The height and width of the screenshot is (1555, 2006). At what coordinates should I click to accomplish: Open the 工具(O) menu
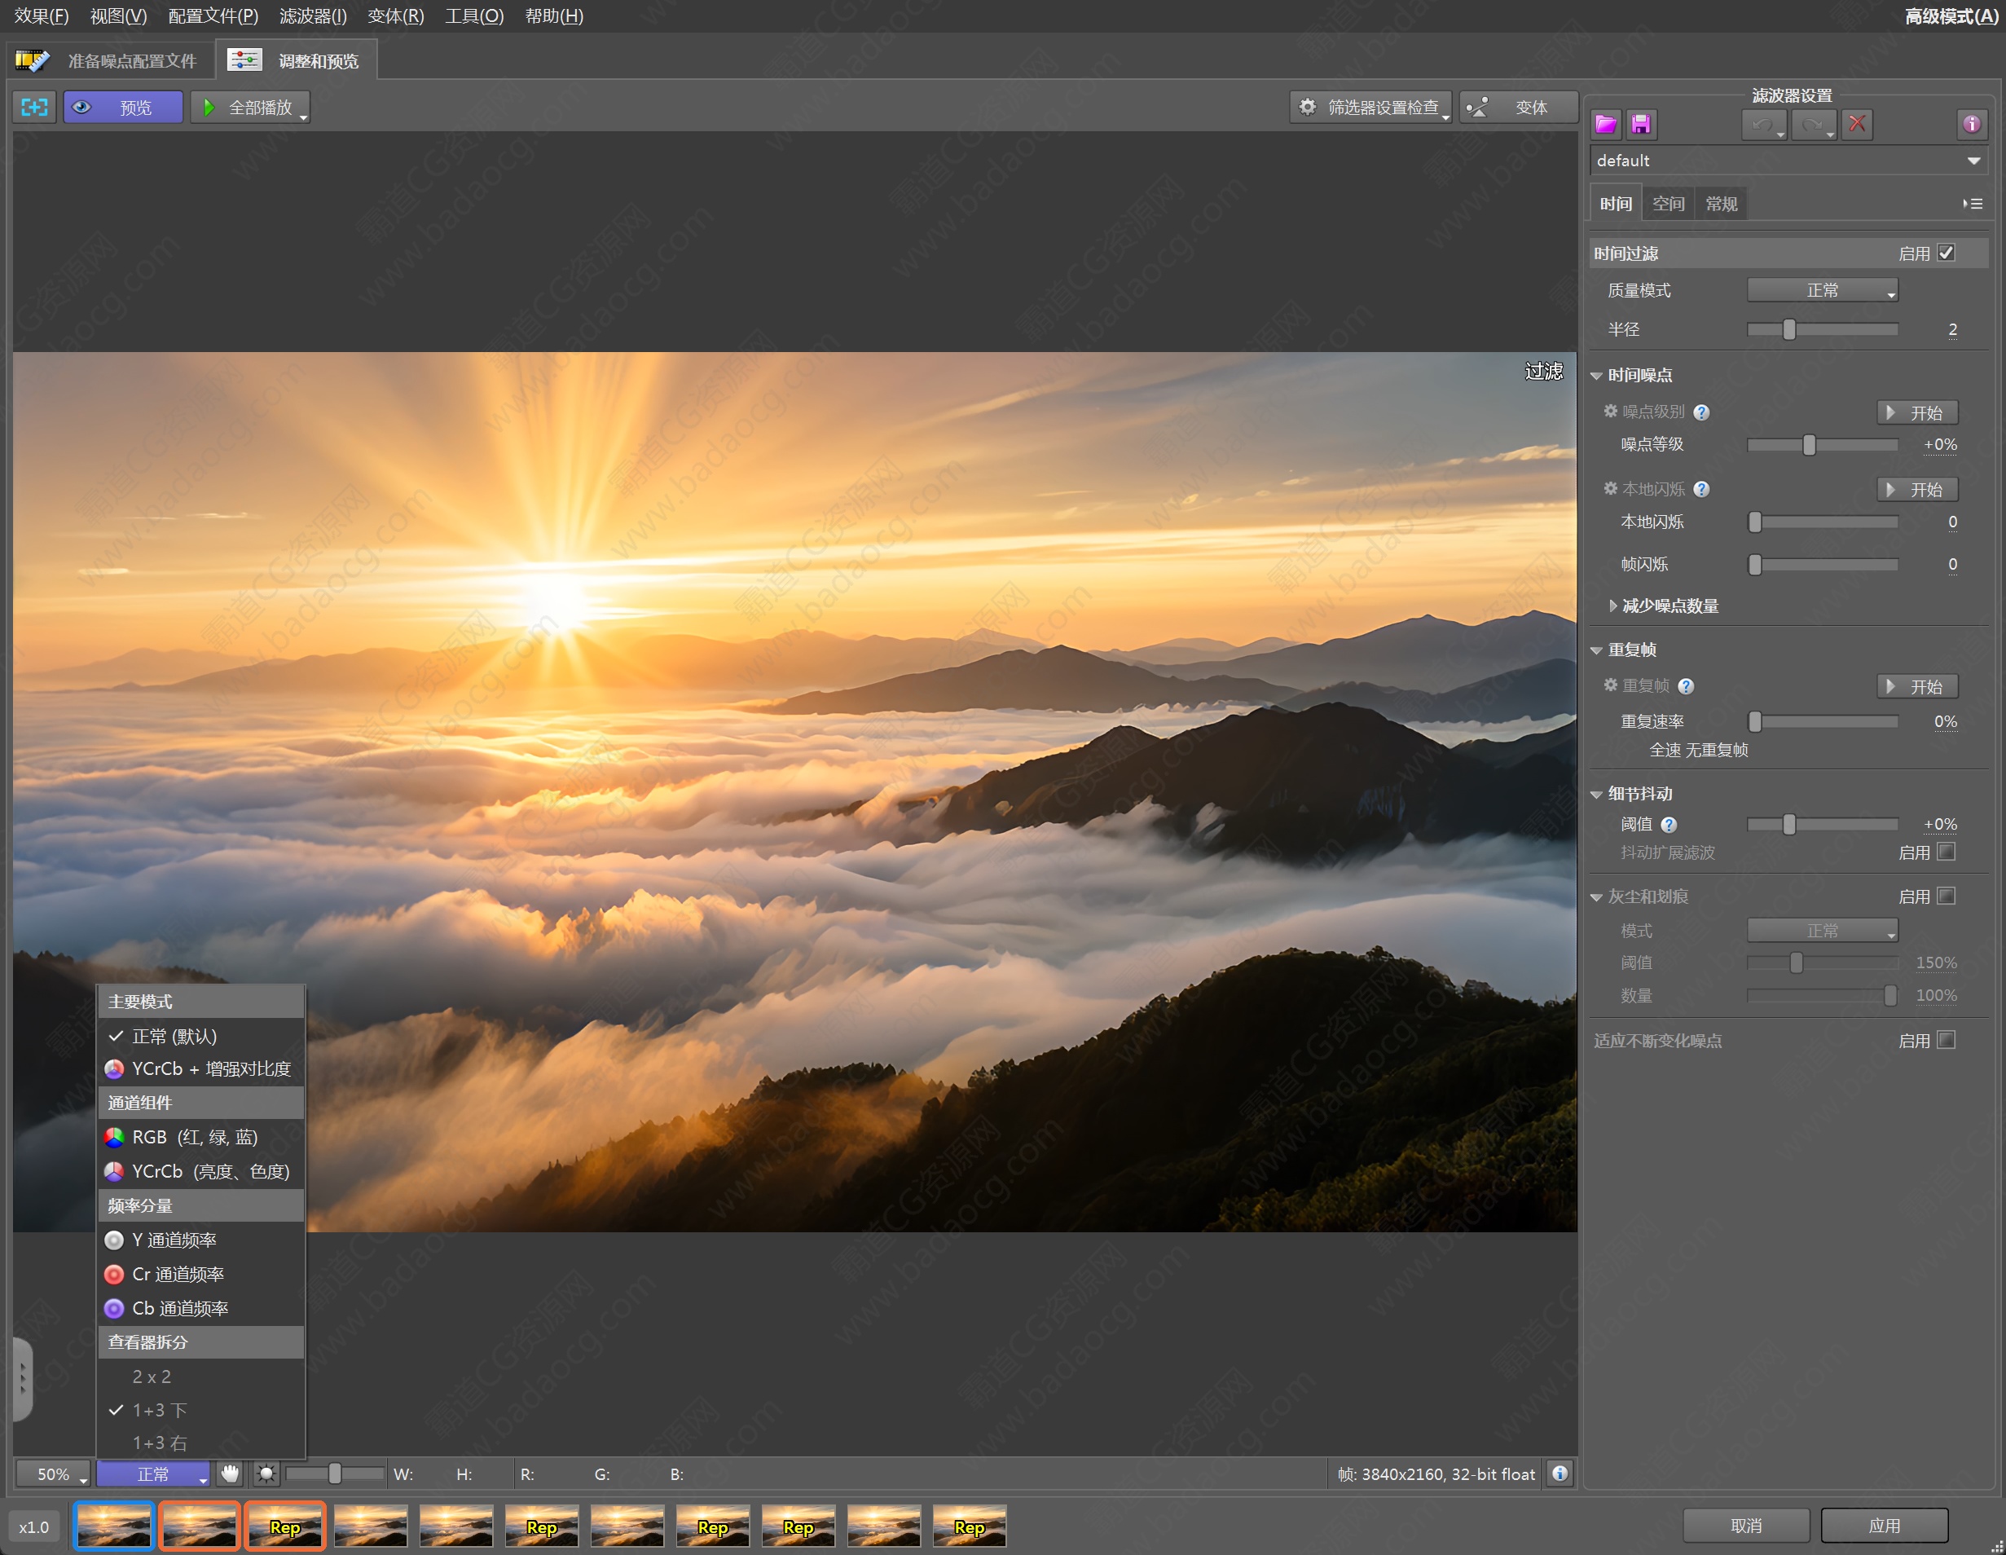pos(474,15)
